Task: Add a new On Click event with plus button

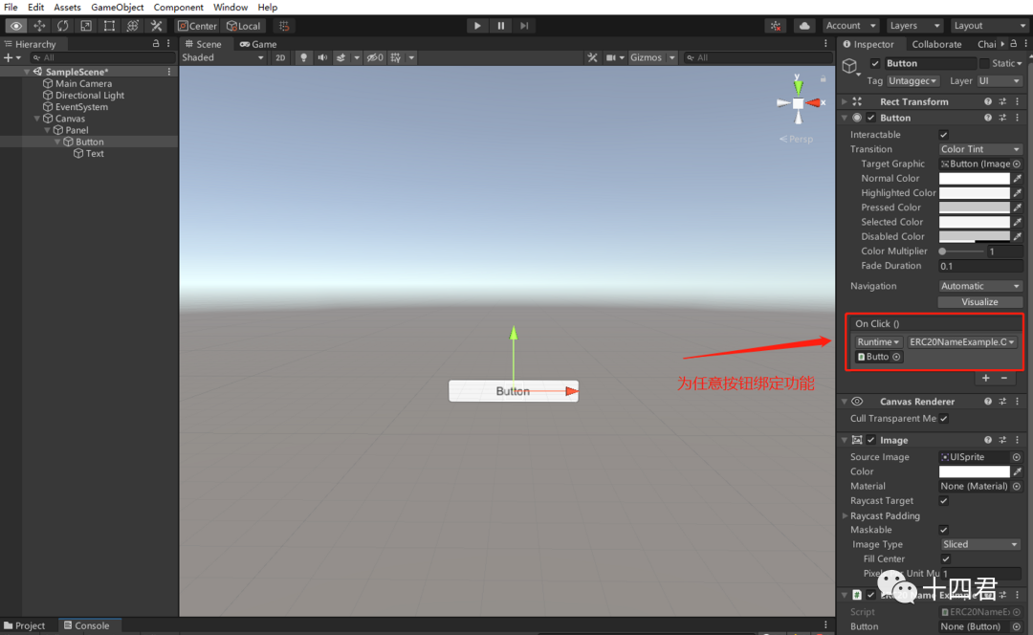Action: pos(985,378)
